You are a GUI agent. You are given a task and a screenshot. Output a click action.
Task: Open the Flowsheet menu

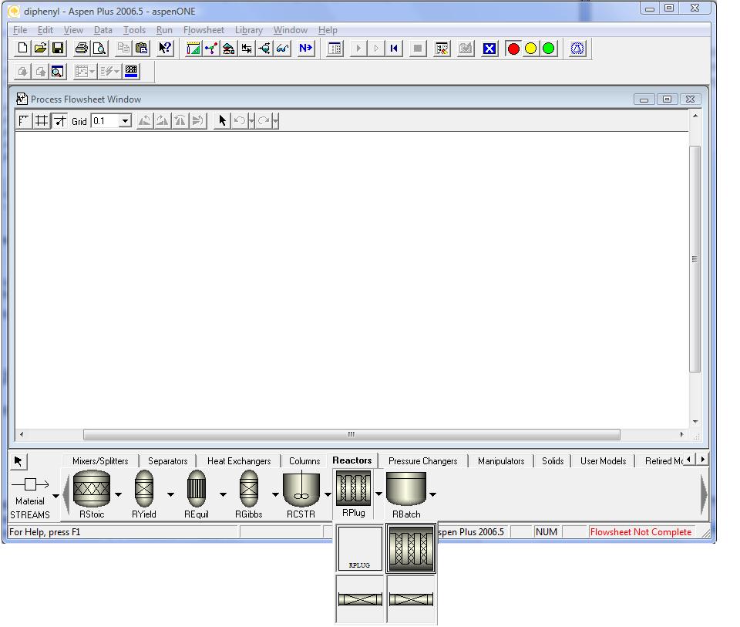203,30
